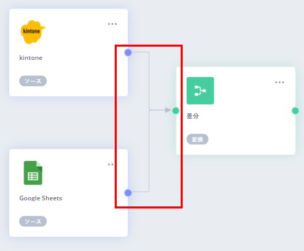The width and height of the screenshot is (304, 251).
Task: Select the 差分 node title label
Action: click(x=192, y=116)
